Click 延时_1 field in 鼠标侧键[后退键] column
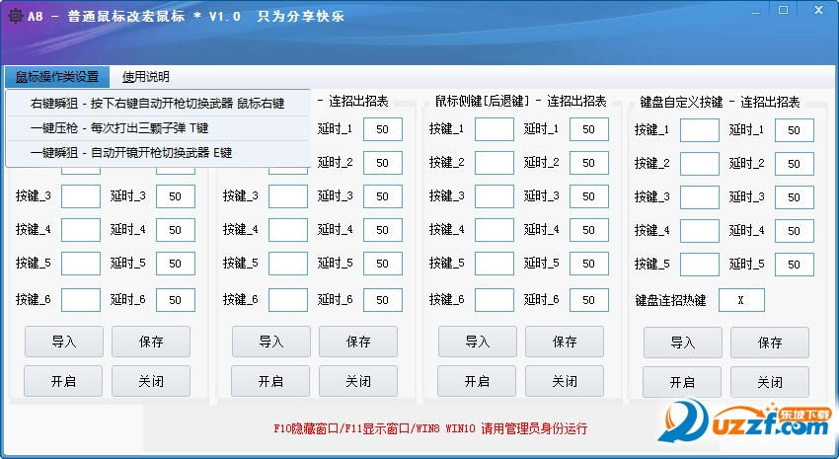Viewport: 839px width, 459px height. pyautogui.click(x=589, y=129)
